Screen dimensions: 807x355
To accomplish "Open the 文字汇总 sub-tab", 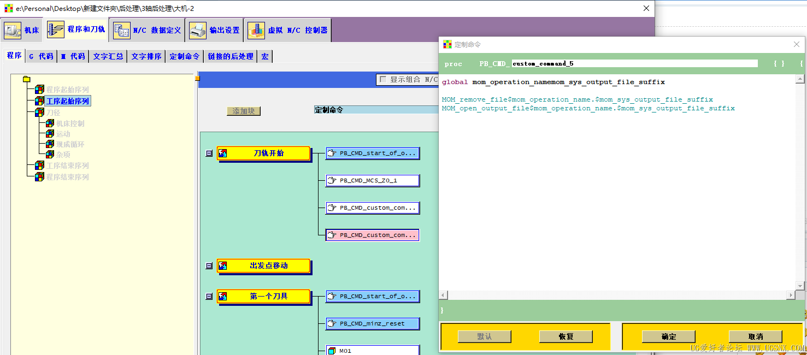I will (108, 56).
